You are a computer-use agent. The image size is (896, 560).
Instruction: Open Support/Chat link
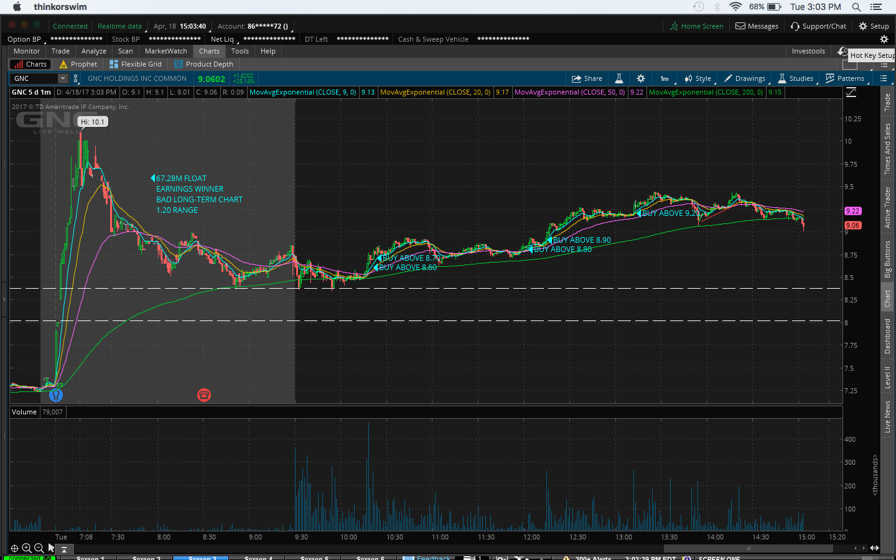[x=818, y=26]
